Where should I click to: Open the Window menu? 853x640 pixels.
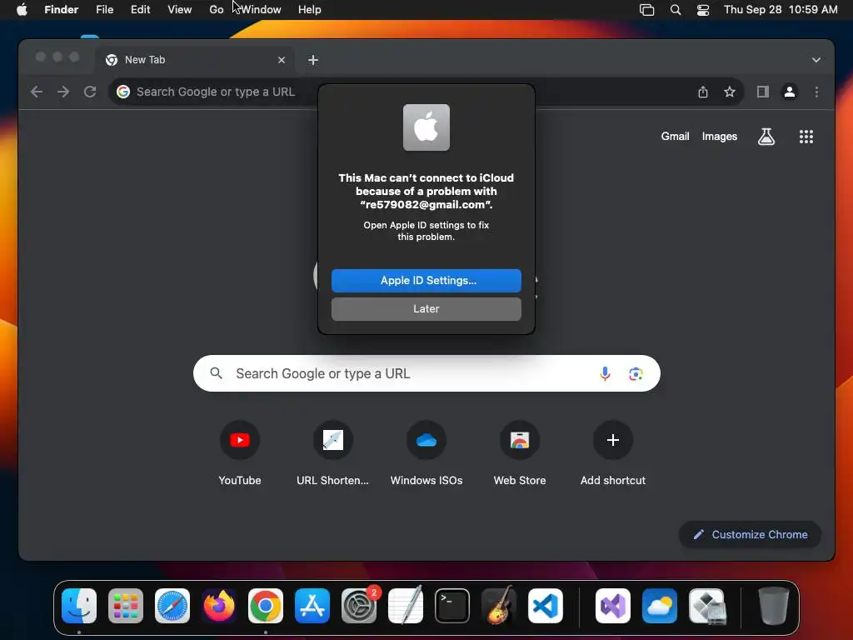[x=261, y=9]
